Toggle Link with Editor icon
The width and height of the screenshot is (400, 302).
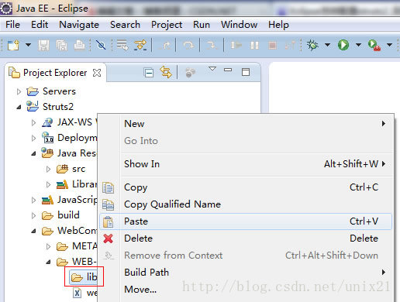click(166, 72)
